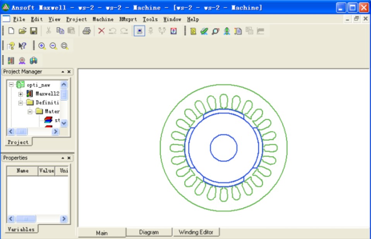Open the Machine menu
Viewport: 371px width, 239px height.
(x=103, y=19)
